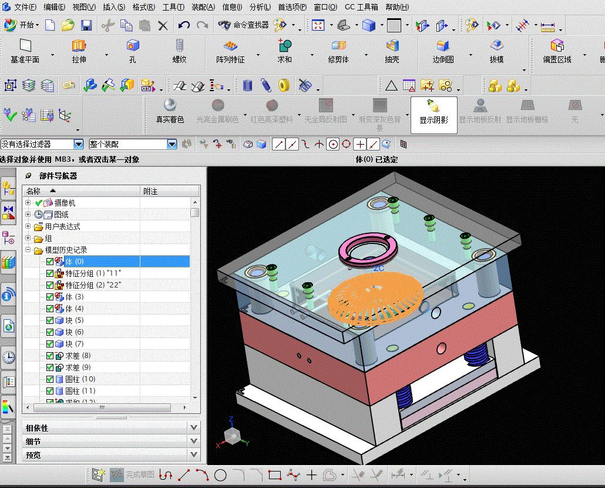The height and width of the screenshot is (488, 605).
Task: Click the Undo arrow icon
Action: pyautogui.click(x=184, y=25)
